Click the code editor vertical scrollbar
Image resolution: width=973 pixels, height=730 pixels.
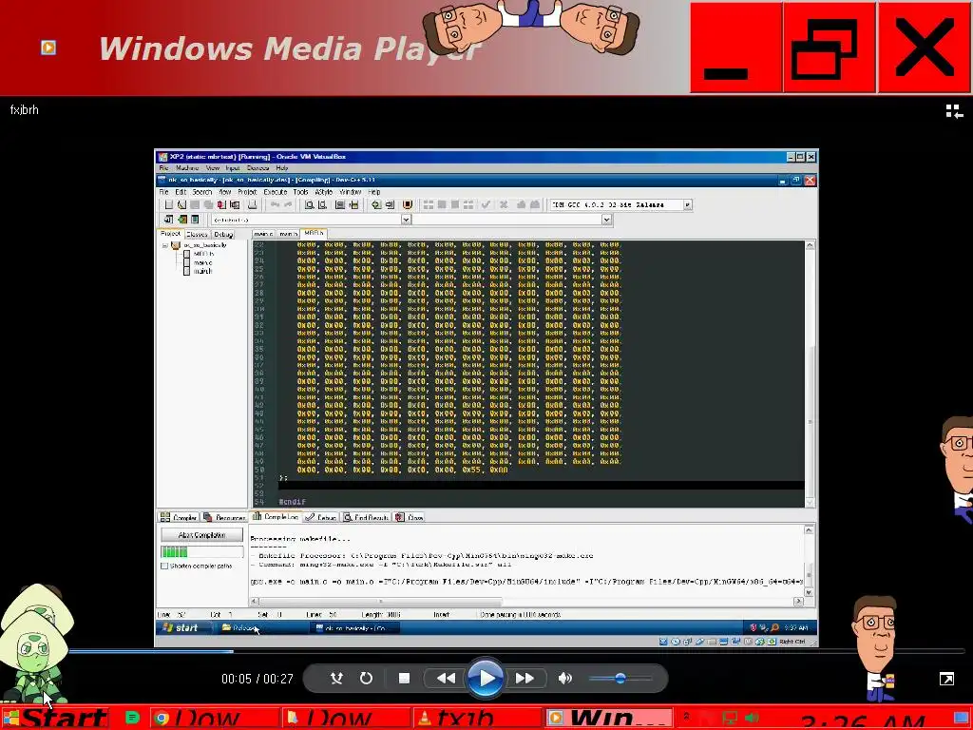810,375
